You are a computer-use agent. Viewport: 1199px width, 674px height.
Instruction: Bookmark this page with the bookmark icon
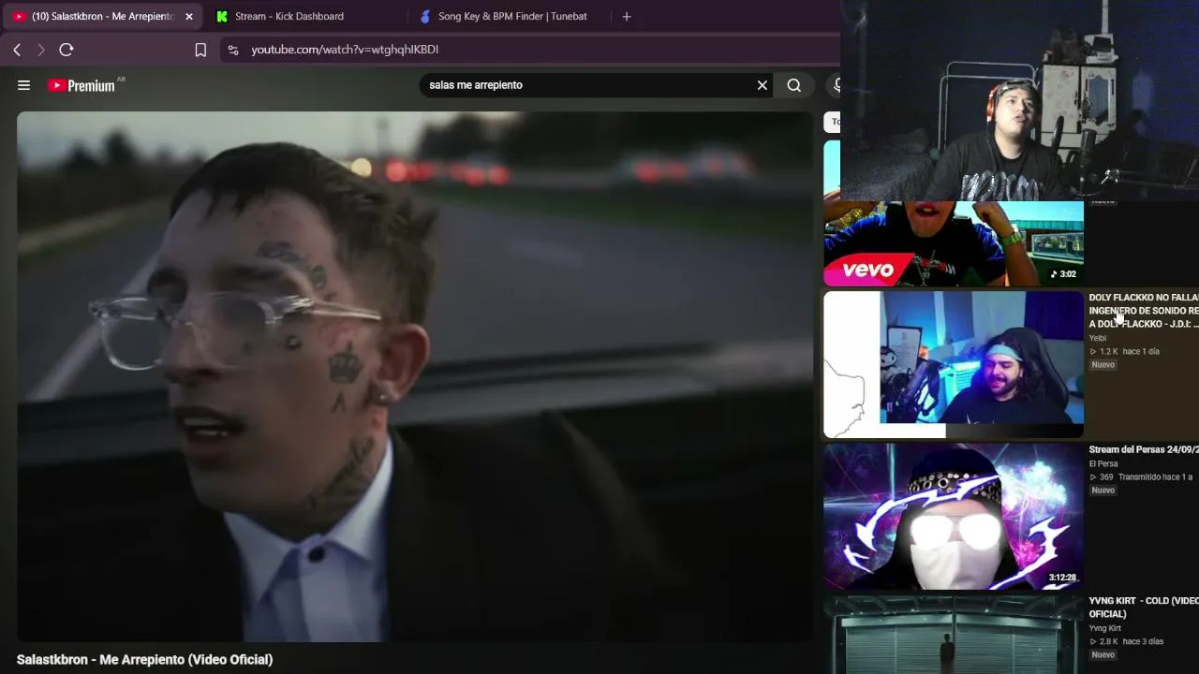200,50
